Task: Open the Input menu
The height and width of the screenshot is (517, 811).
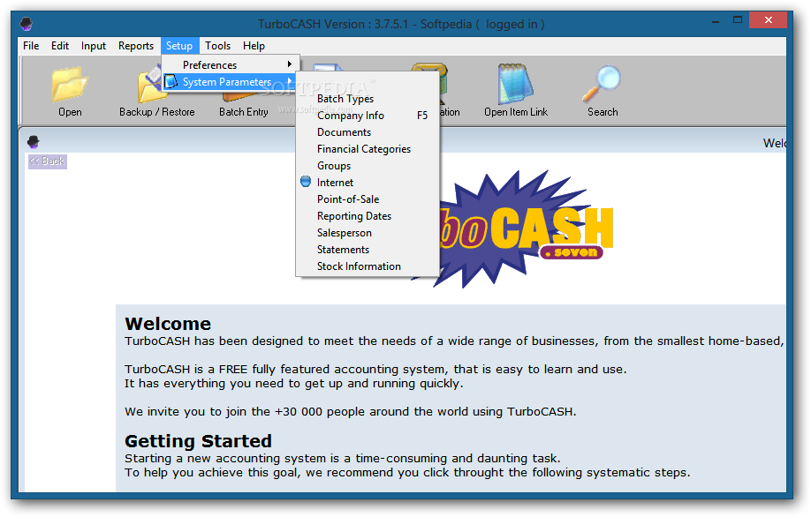Action: [x=94, y=46]
